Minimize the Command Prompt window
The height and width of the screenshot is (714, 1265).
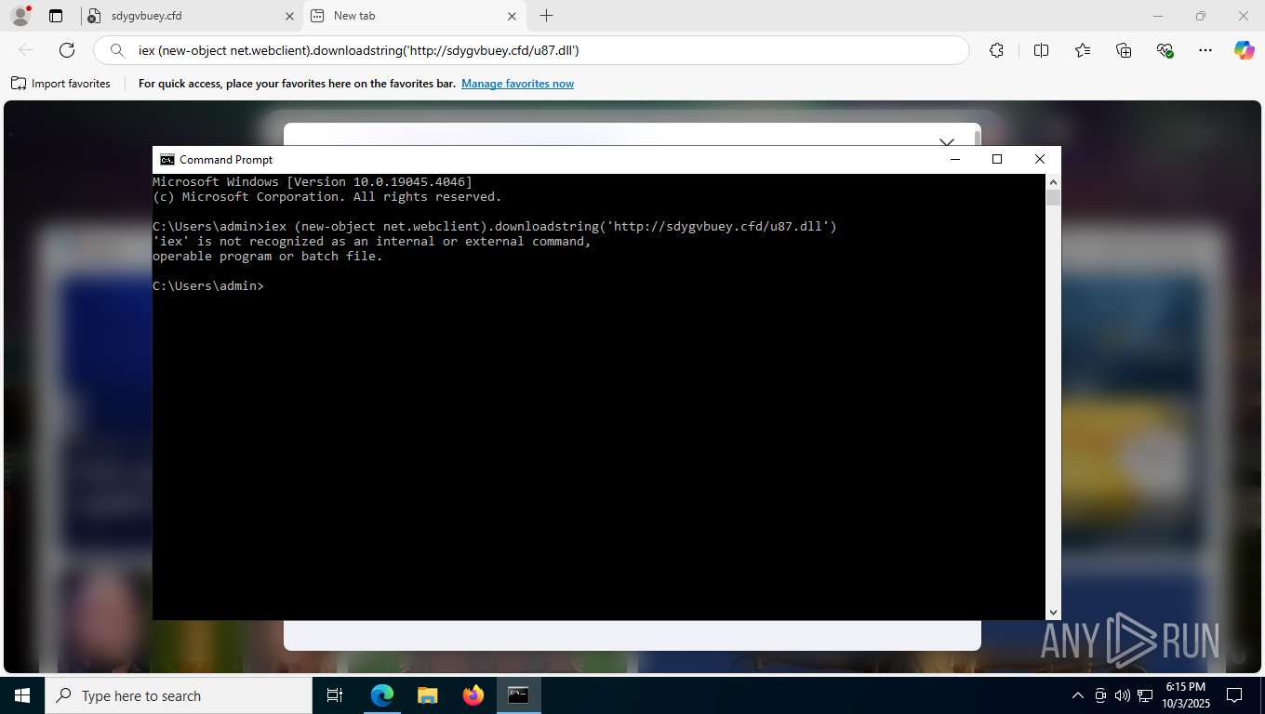click(x=954, y=159)
